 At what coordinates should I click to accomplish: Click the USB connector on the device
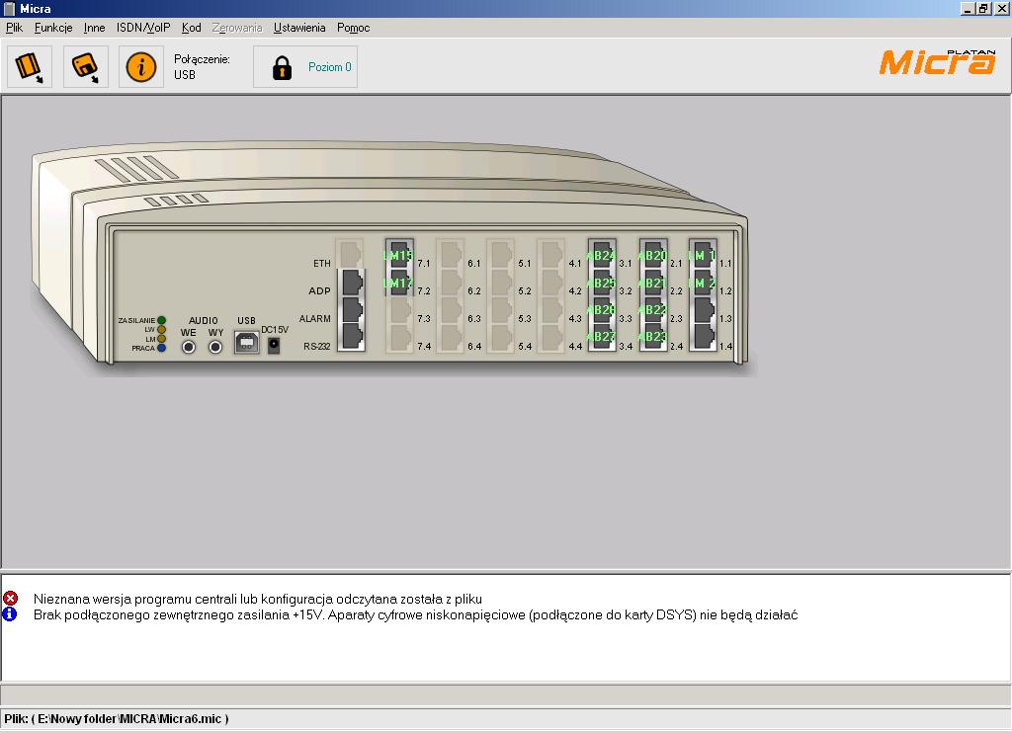click(x=246, y=342)
